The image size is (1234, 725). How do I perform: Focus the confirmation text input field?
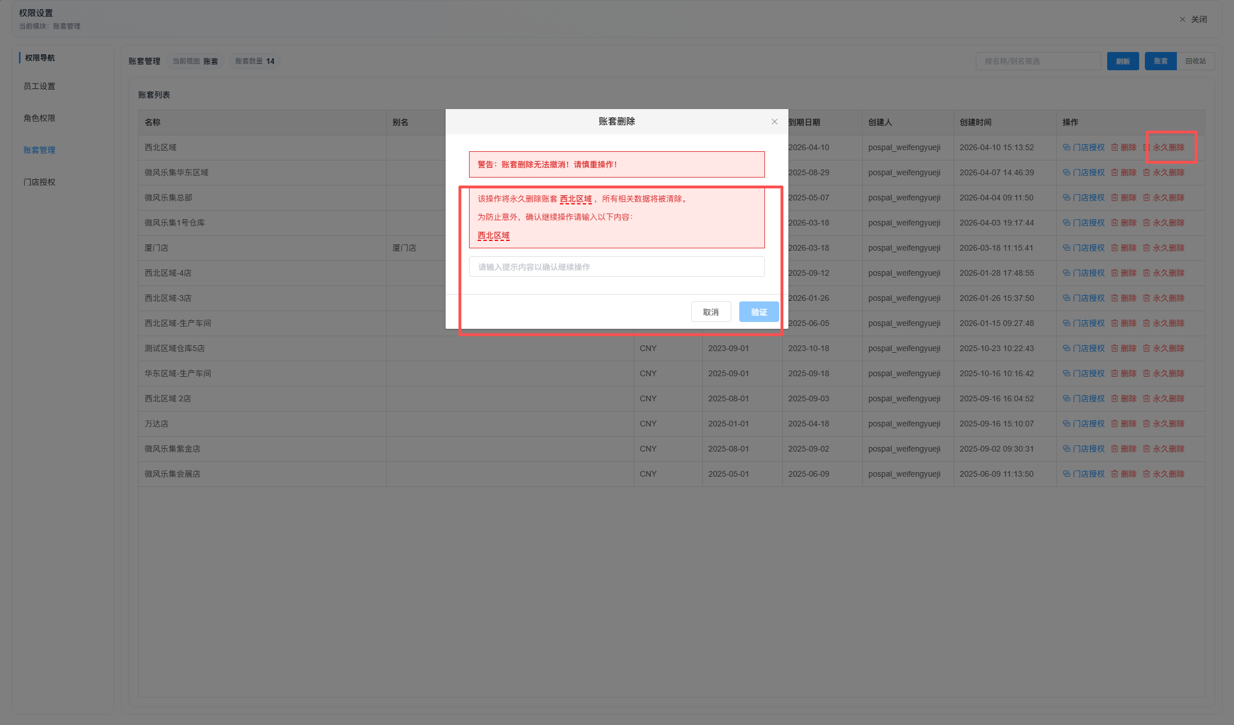pos(616,267)
